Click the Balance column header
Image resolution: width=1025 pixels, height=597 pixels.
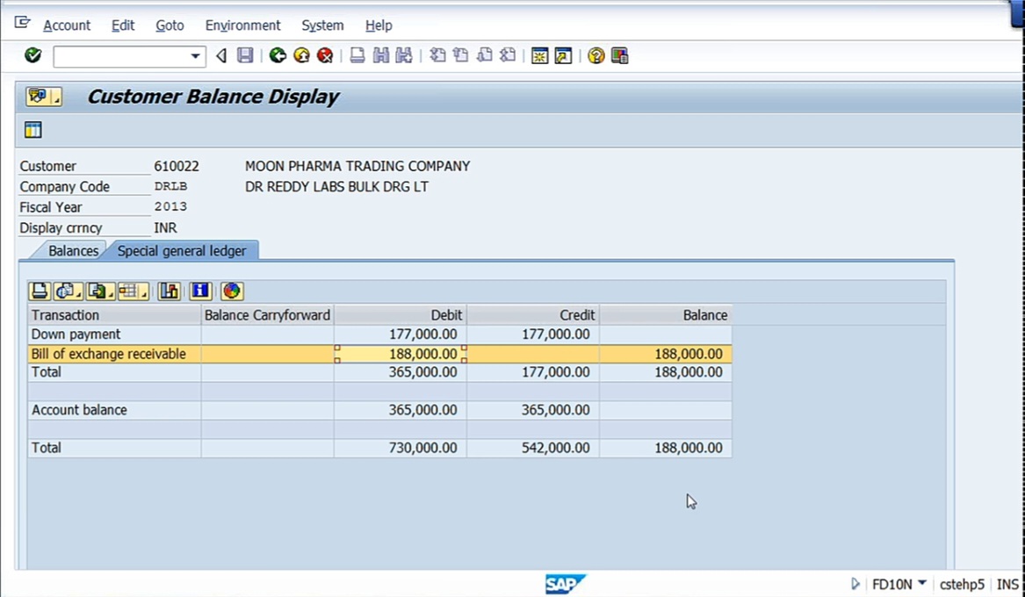point(666,315)
